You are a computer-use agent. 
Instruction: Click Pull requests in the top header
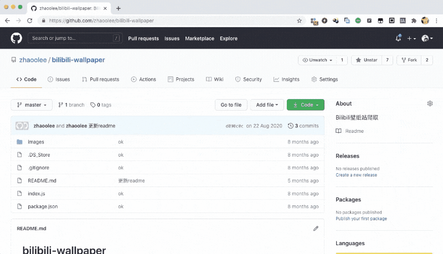point(143,38)
